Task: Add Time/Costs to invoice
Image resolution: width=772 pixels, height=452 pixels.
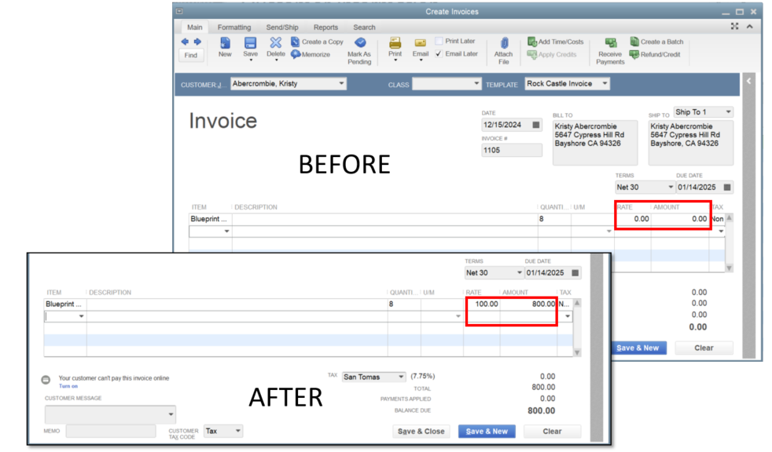Action: pos(555,42)
